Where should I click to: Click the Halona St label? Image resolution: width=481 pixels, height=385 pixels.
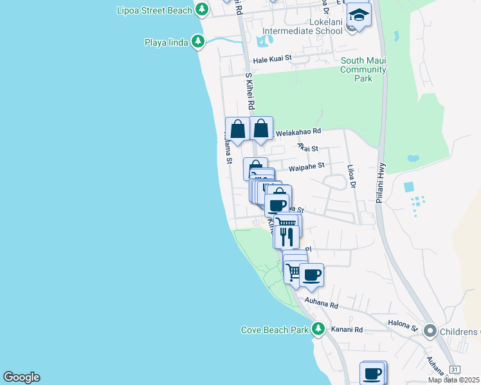click(403, 325)
